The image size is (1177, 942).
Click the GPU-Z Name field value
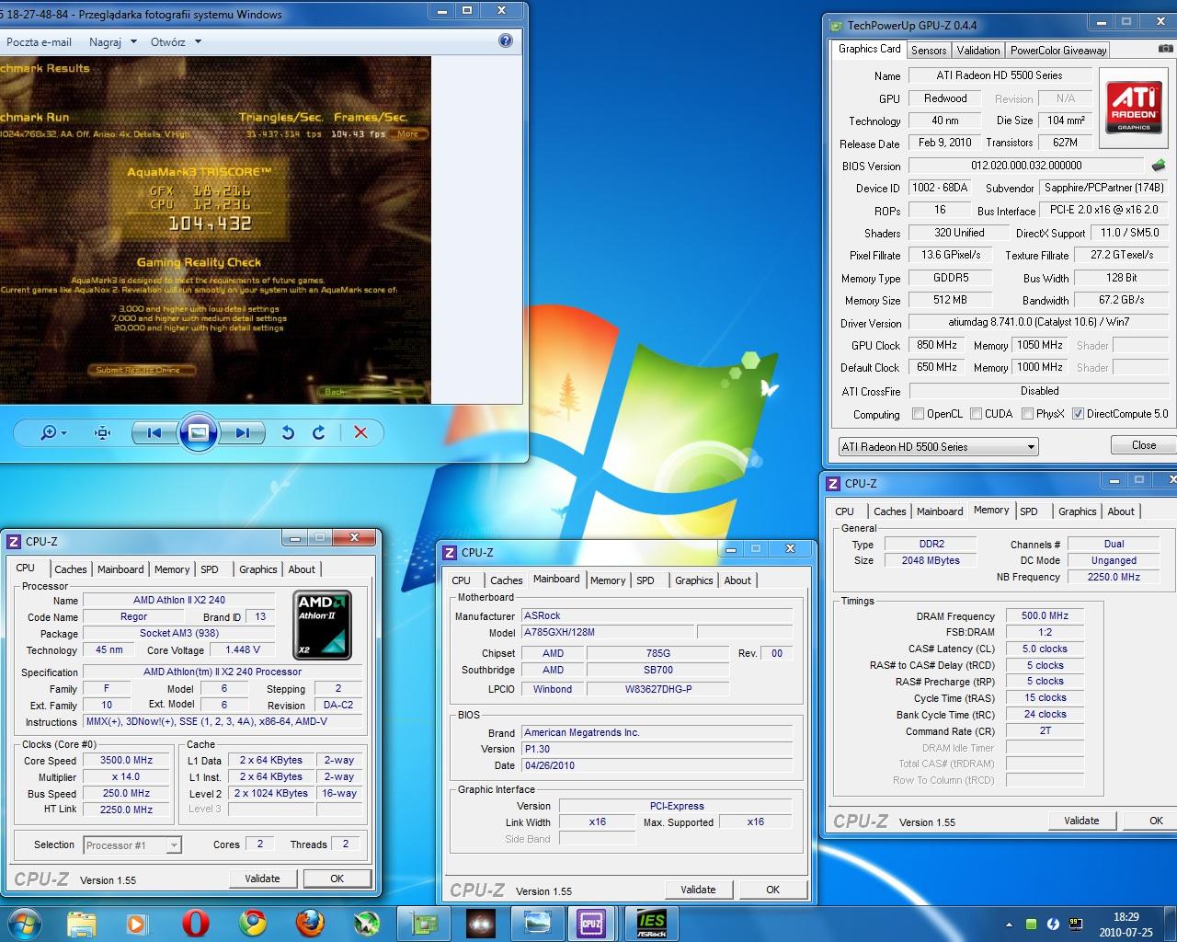tap(1000, 75)
